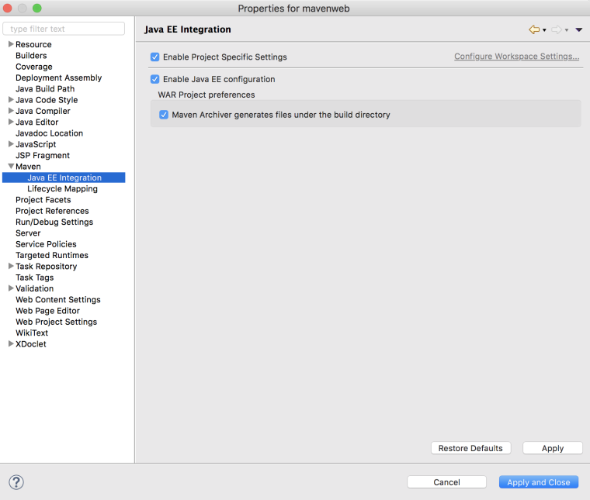This screenshot has width=590, height=500.
Task: Click the Cancel button
Action: point(446,482)
